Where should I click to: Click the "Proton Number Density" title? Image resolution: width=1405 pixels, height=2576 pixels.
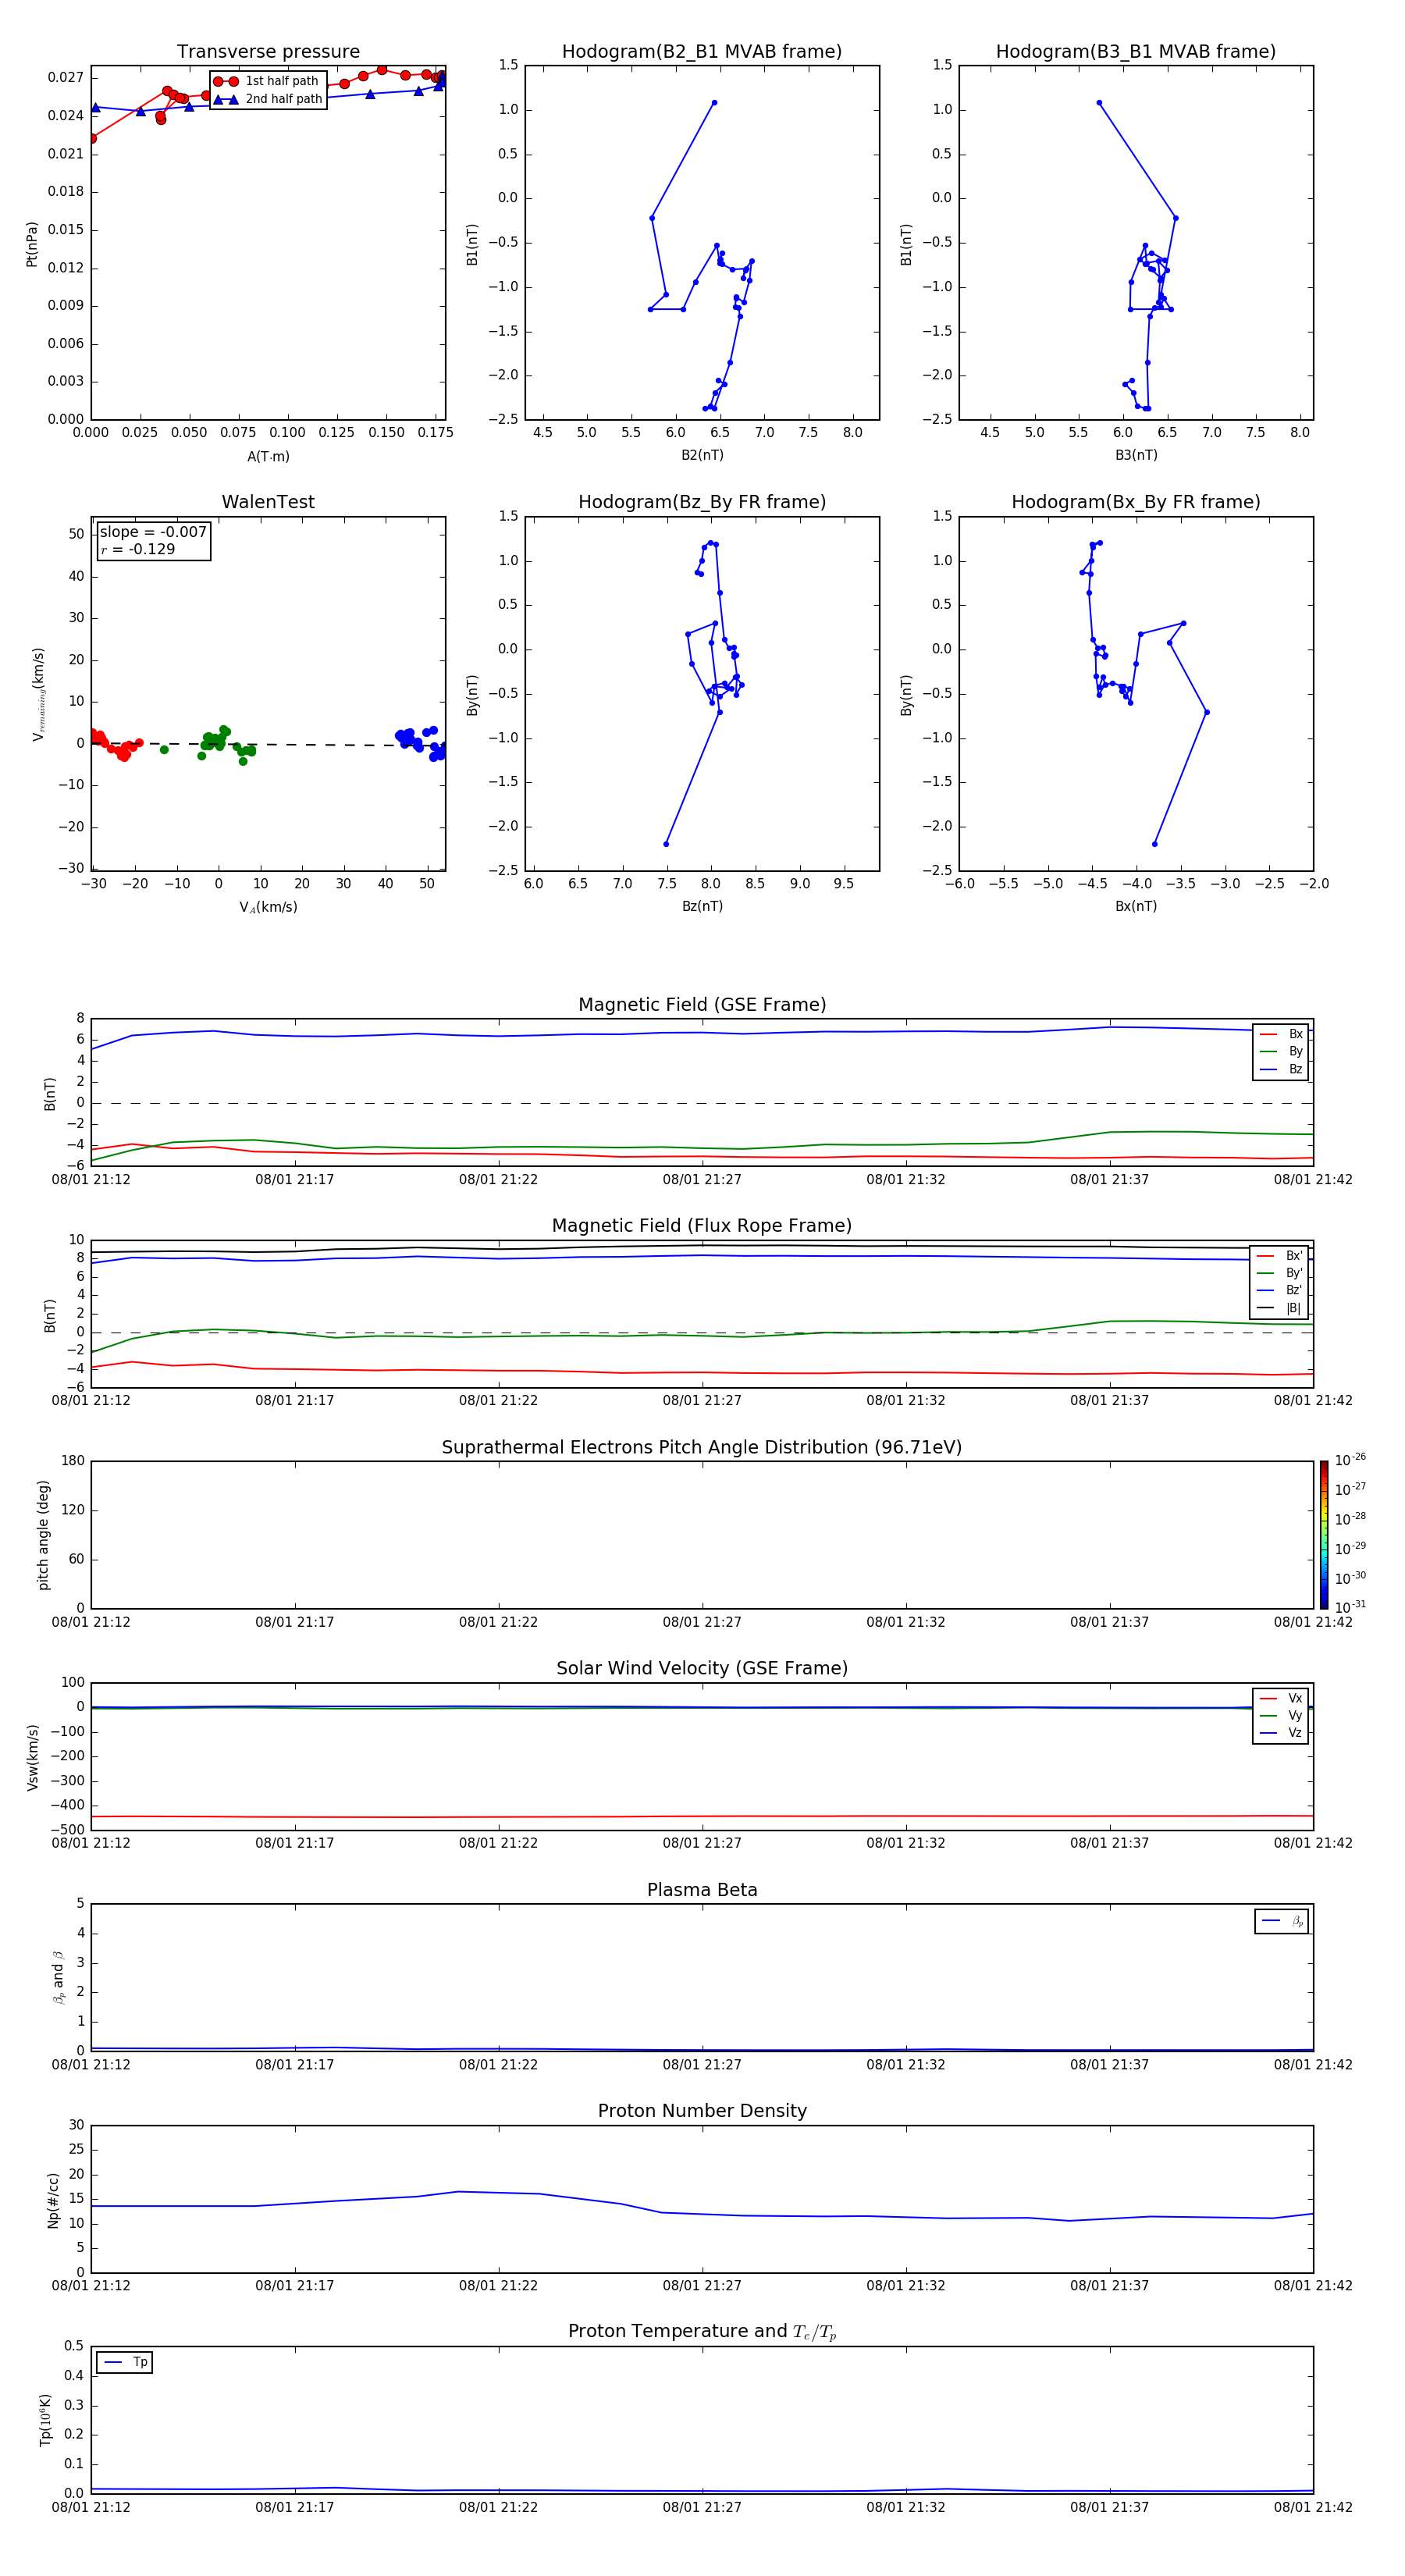coord(702,2111)
